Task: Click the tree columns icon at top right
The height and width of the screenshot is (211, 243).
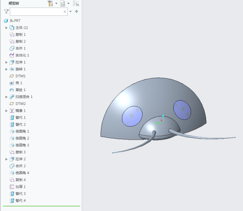Action: point(76,3)
